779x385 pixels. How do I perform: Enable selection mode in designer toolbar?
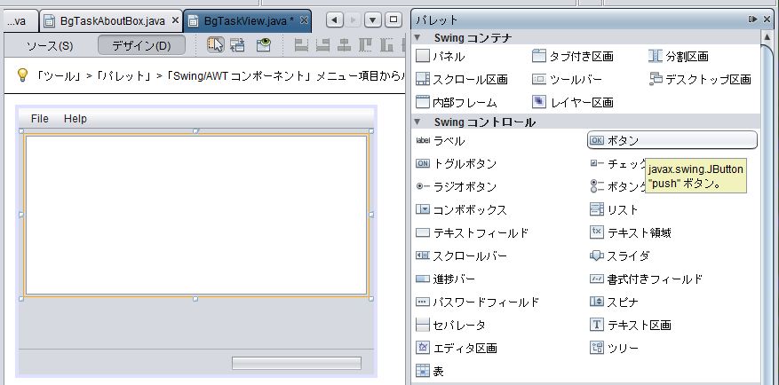pos(215,44)
